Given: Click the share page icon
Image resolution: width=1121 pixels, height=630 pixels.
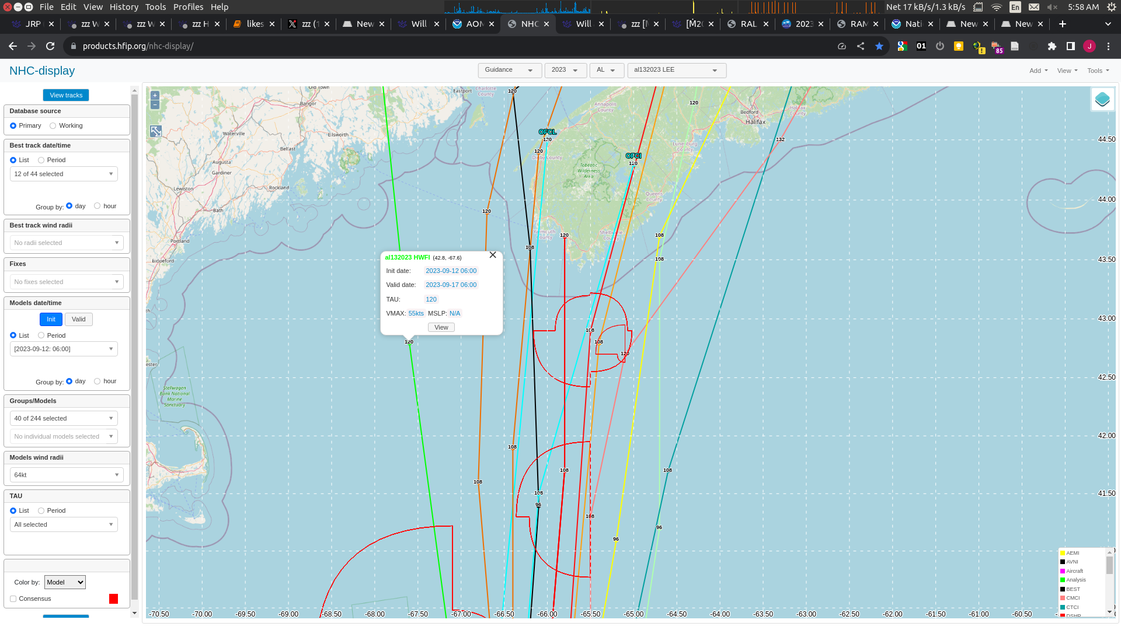Looking at the screenshot, I should coord(861,46).
